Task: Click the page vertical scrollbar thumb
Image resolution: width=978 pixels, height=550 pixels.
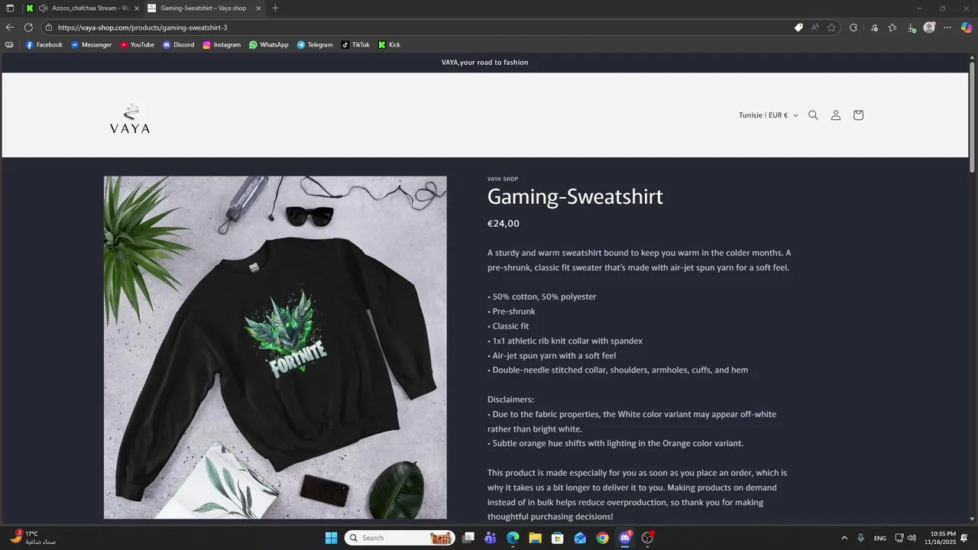Action: click(x=973, y=116)
